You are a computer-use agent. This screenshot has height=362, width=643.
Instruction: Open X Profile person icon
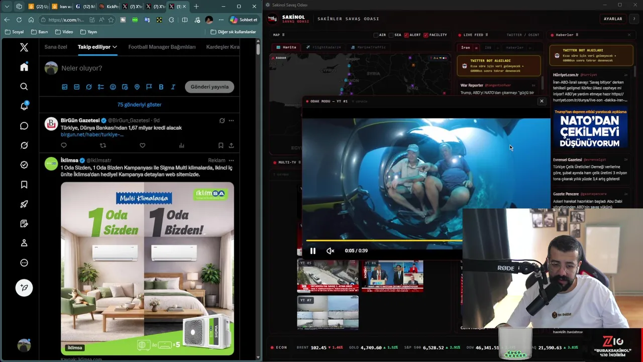click(x=24, y=243)
